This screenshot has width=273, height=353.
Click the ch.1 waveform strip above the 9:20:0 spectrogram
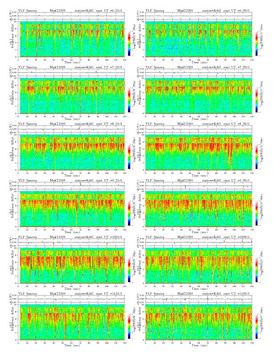pyautogui.click(x=71, y=186)
